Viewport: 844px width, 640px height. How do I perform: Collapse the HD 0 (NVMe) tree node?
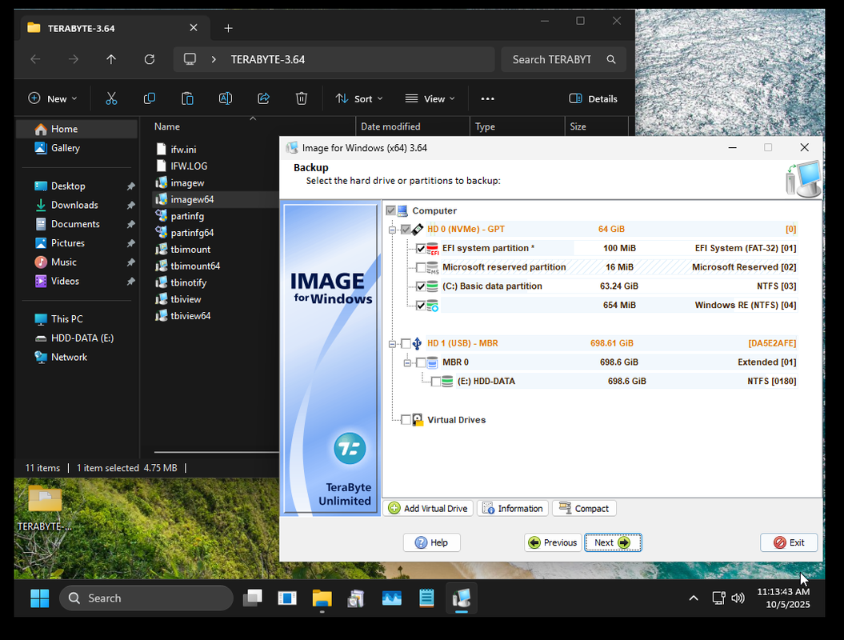392,230
